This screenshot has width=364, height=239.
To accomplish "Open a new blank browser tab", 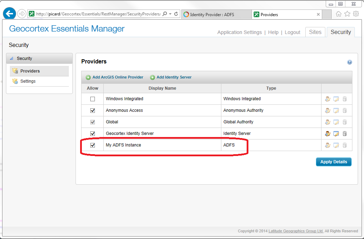I will [x=327, y=14].
